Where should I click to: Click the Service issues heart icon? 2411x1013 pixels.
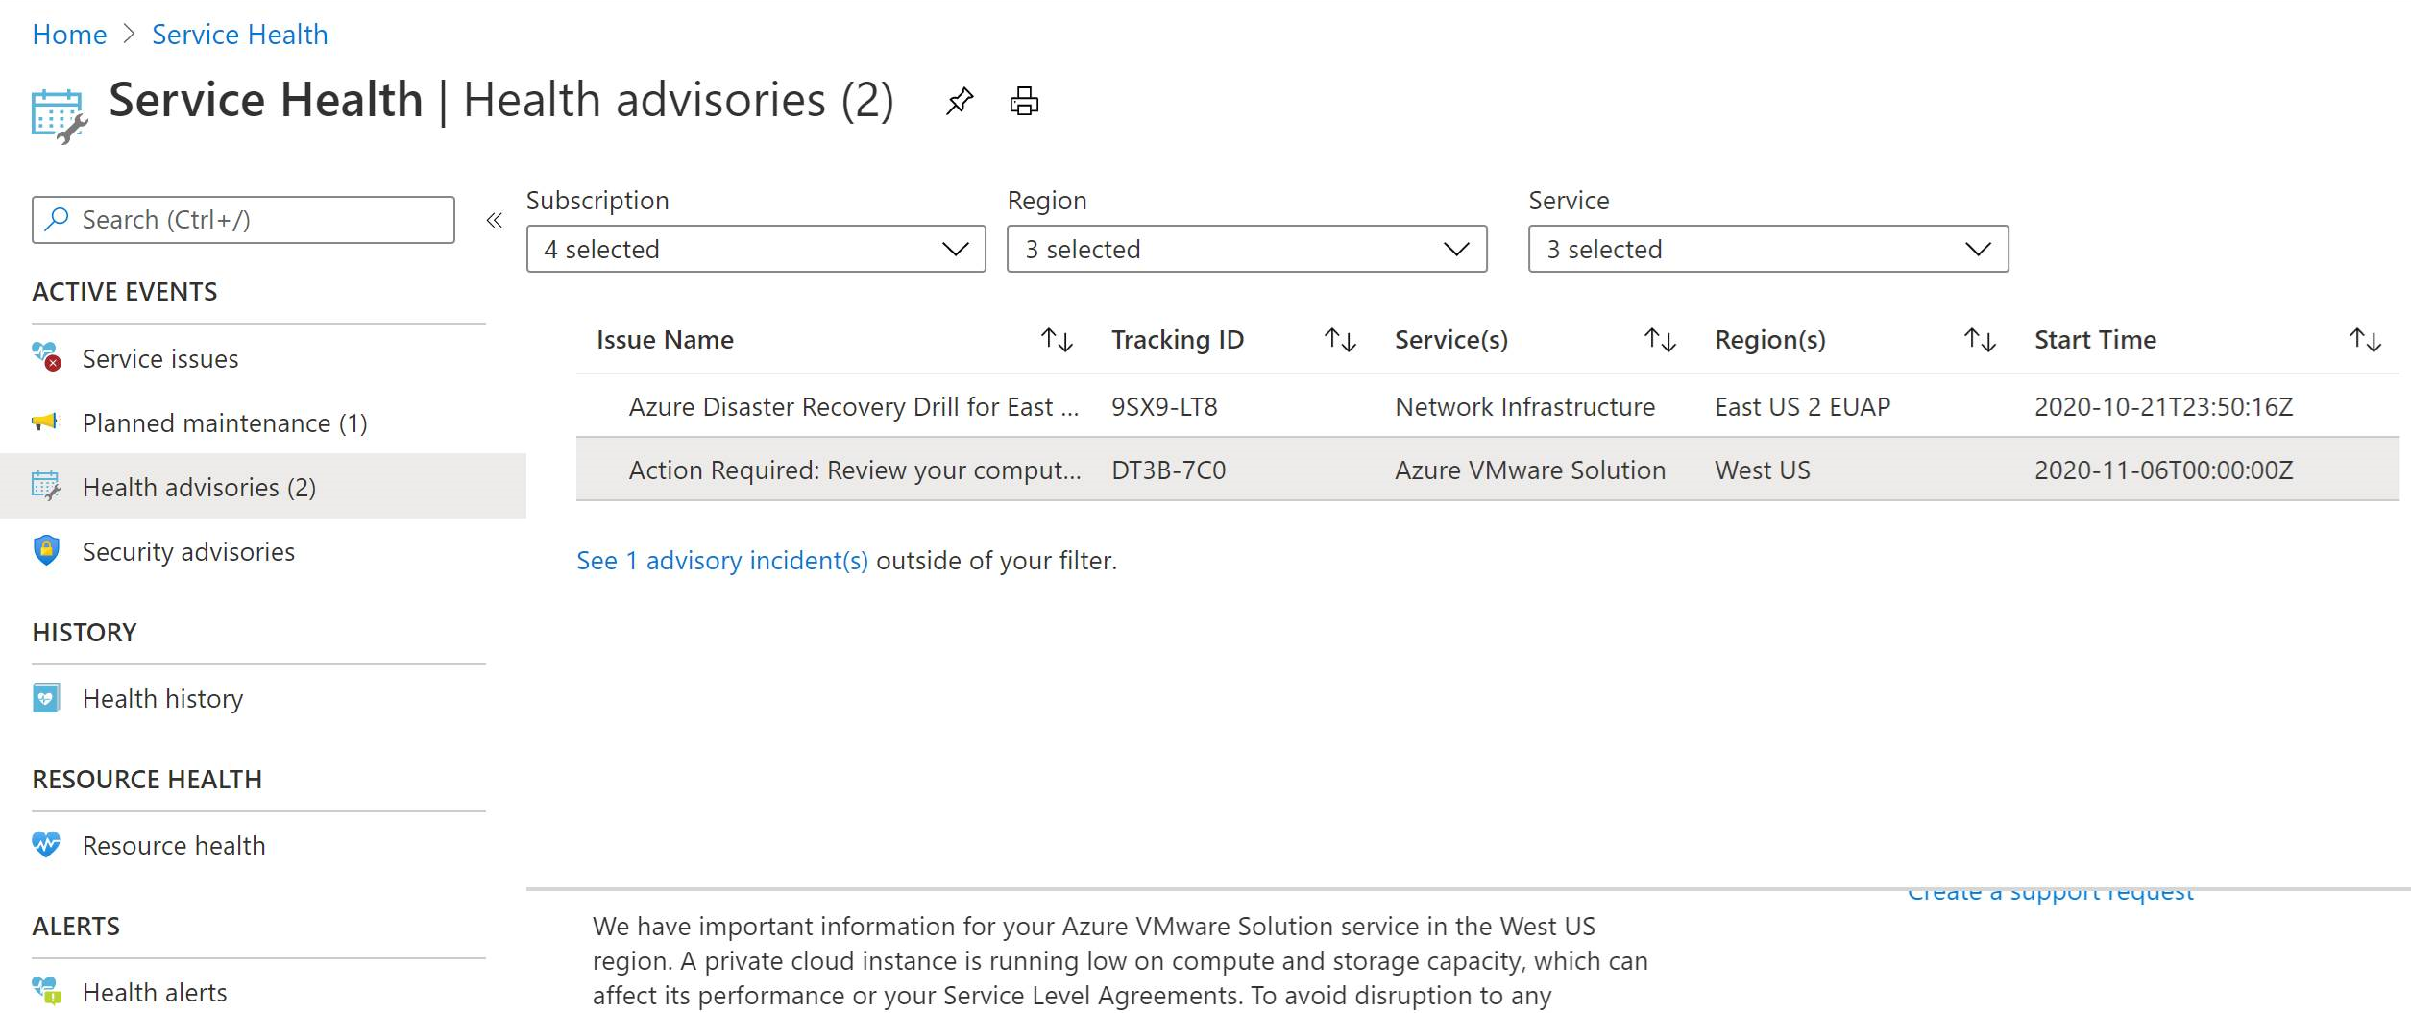[46, 356]
